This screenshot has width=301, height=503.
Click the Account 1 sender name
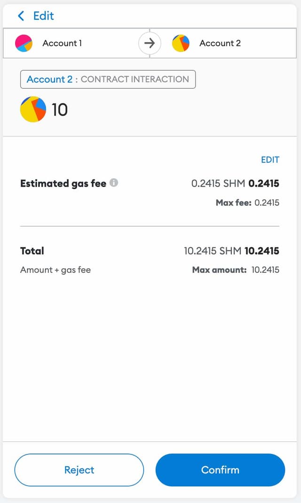tap(62, 43)
